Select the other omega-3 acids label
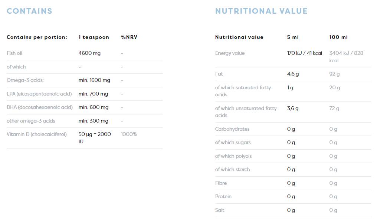The height and width of the screenshot is (220, 374). [31, 121]
